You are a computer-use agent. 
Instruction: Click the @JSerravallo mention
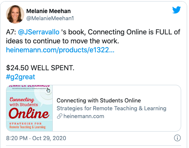(39, 32)
